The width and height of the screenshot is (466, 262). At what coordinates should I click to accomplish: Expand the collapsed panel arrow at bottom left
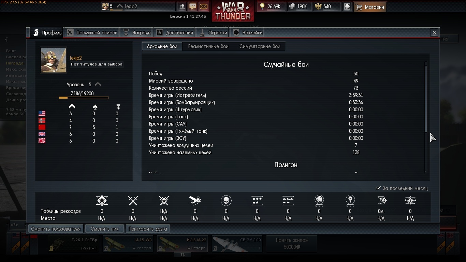pyautogui.click(x=15, y=225)
